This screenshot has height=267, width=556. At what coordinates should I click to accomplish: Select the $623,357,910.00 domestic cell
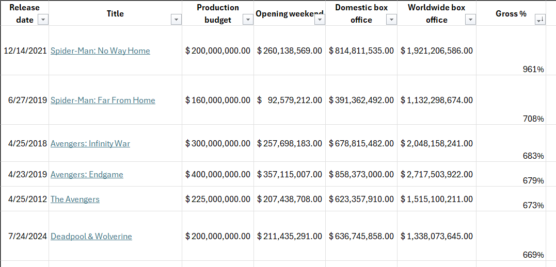(361, 199)
